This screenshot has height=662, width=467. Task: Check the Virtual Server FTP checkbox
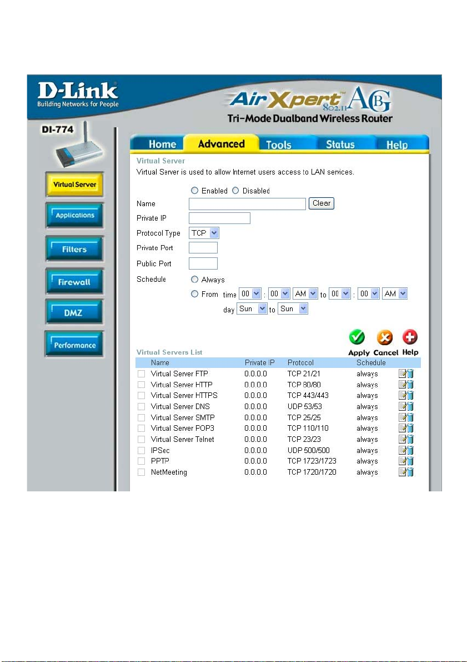[142, 374]
